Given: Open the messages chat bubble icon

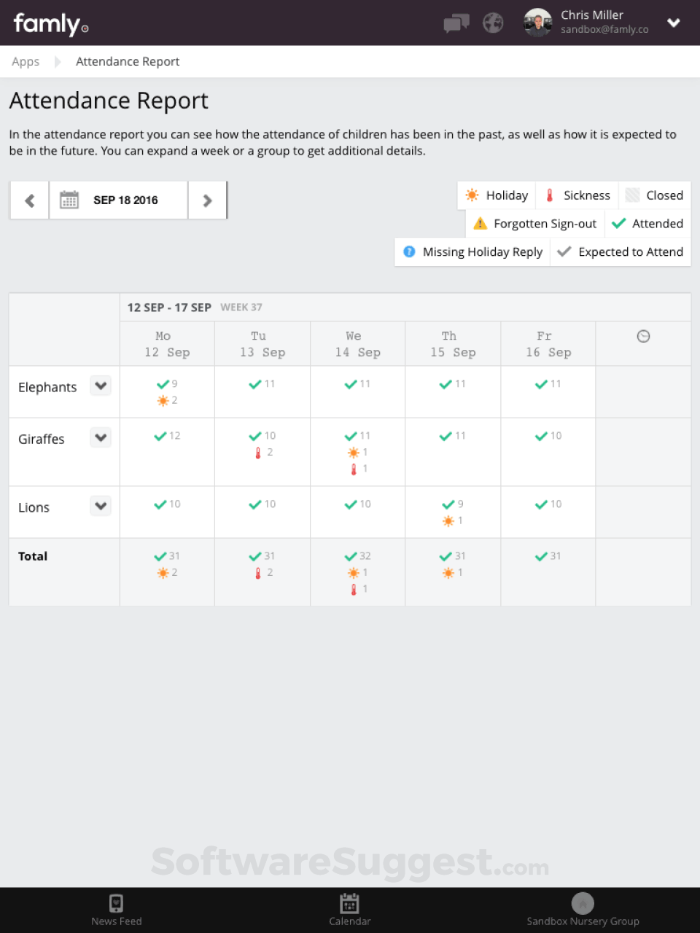Looking at the screenshot, I should click(456, 23).
